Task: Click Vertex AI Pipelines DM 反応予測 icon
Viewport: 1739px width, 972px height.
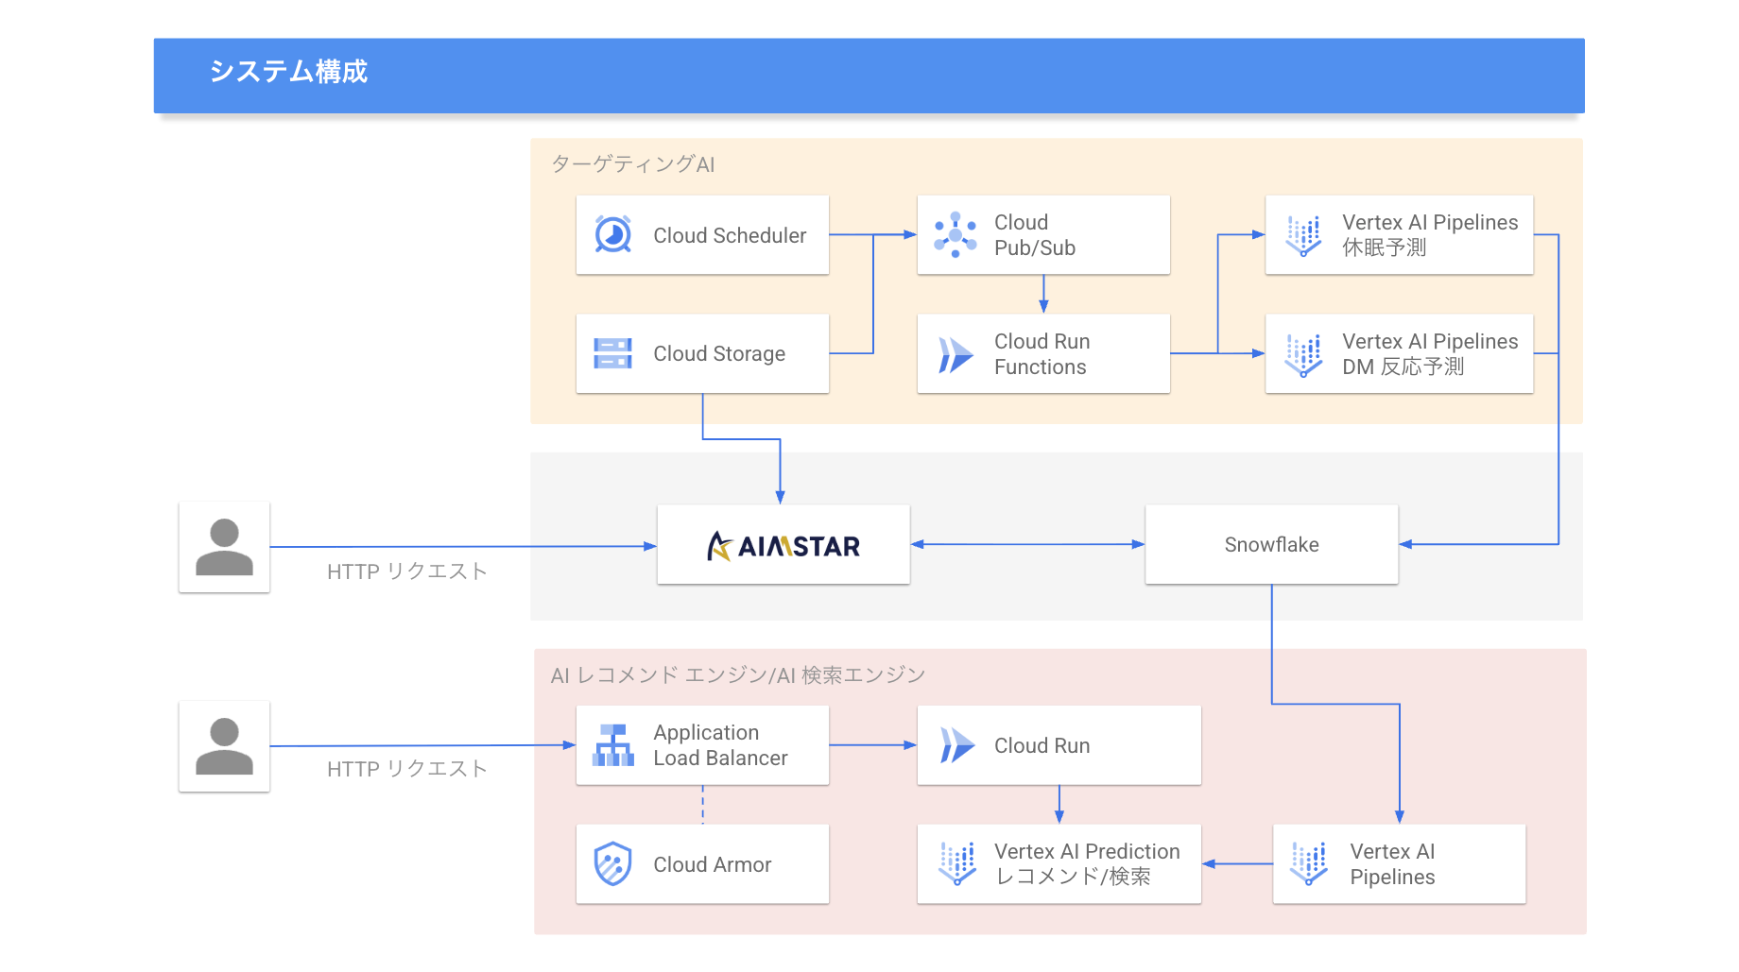Action: [1303, 355]
